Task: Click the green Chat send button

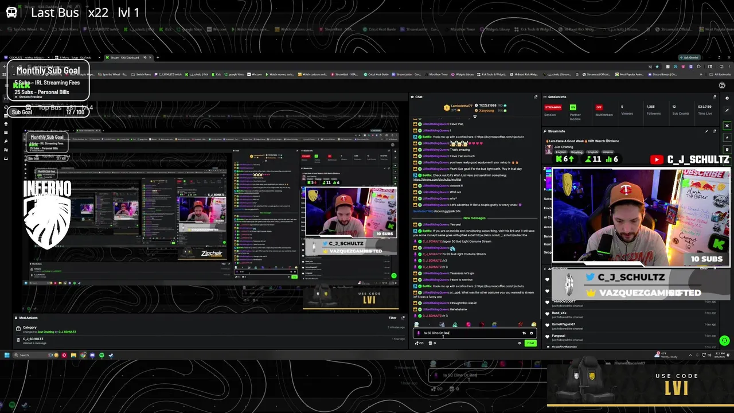Action: [530, 343]
